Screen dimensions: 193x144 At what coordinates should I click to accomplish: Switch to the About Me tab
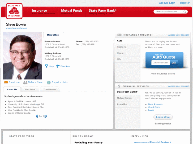click(x=12, y=90)
